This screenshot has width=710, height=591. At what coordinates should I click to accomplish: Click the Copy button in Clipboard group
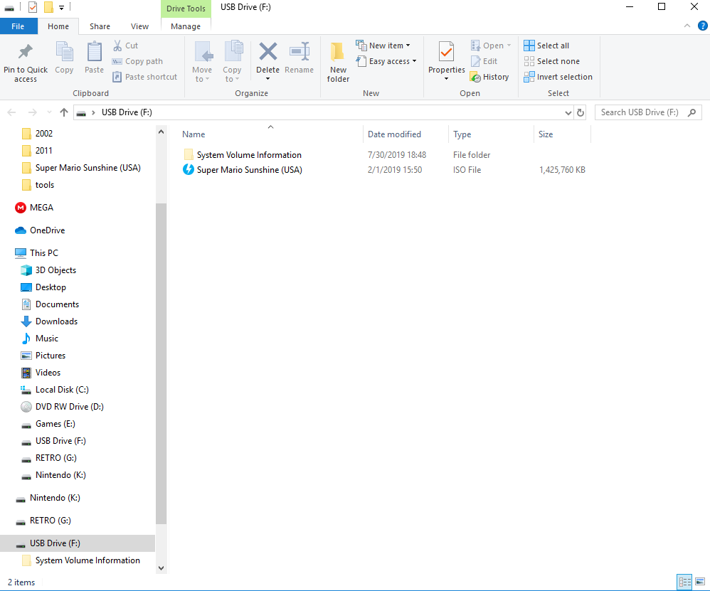[64, 58]
